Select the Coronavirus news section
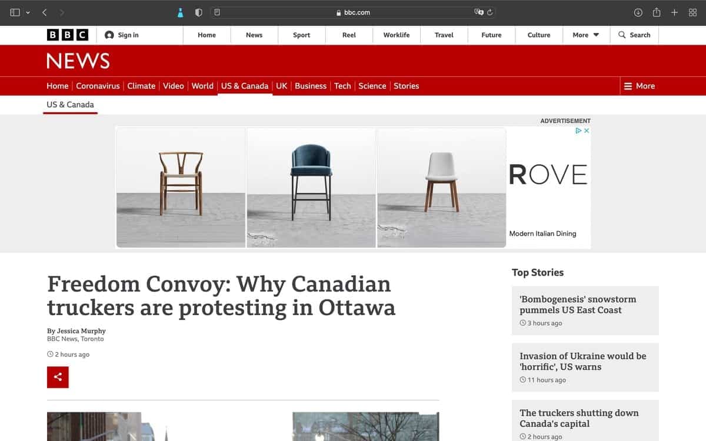 [98, 86]
